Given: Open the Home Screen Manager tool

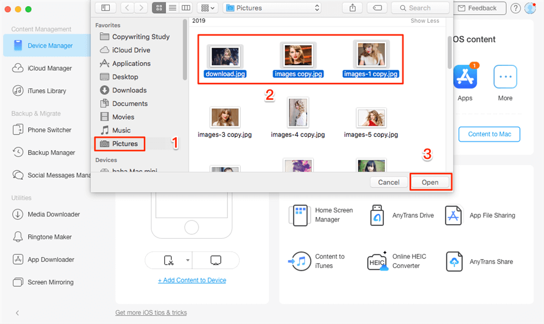Looking at the screenshot, I should [299, 215].
